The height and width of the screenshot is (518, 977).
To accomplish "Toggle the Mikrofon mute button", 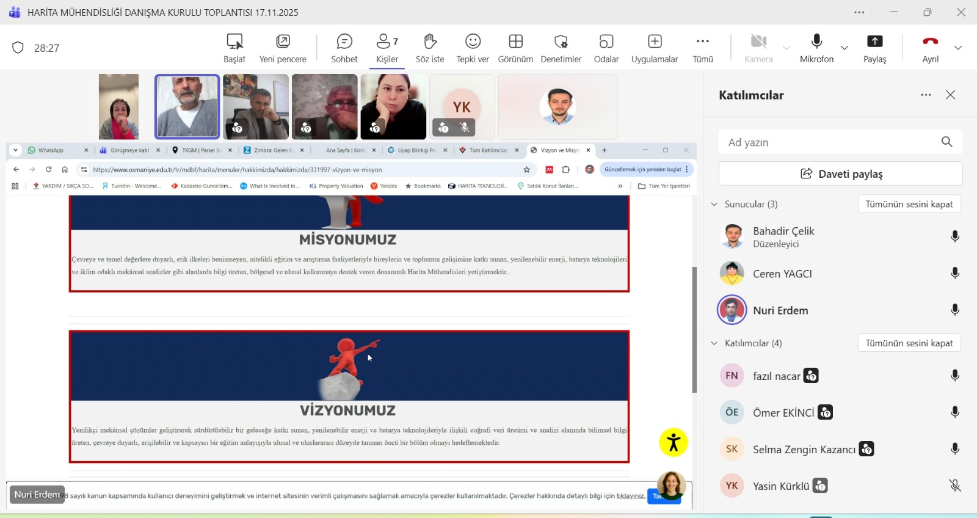I will tap(816, 42).
